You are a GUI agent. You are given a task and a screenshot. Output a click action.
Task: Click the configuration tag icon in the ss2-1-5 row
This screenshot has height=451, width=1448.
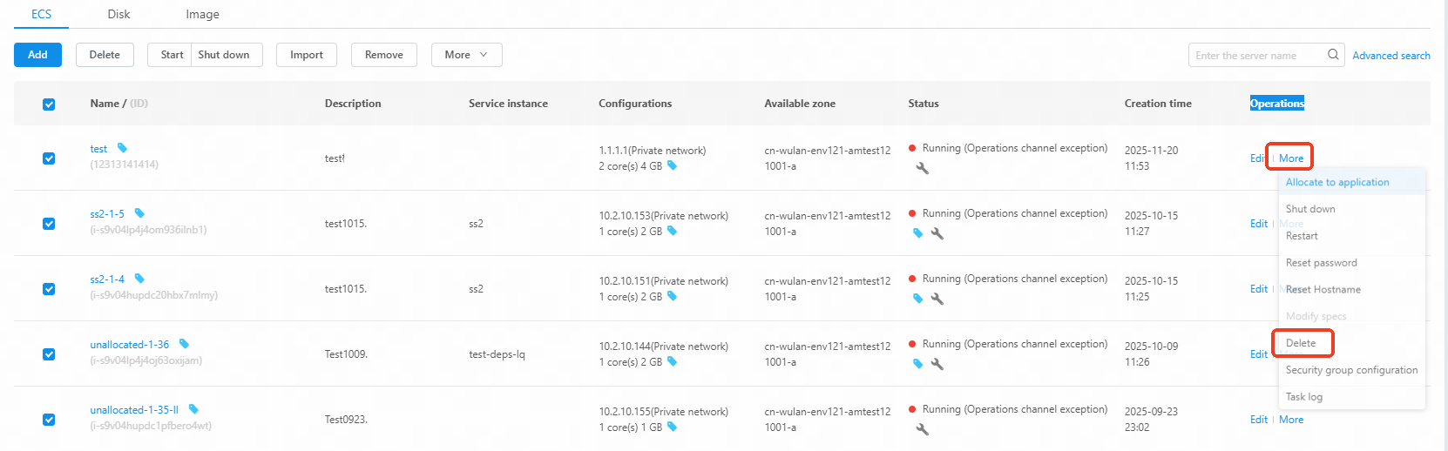coord(672,231)
